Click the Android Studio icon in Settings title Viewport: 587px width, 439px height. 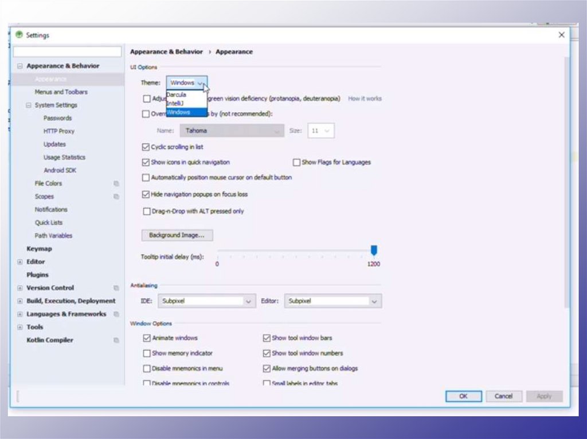[19, 34]
